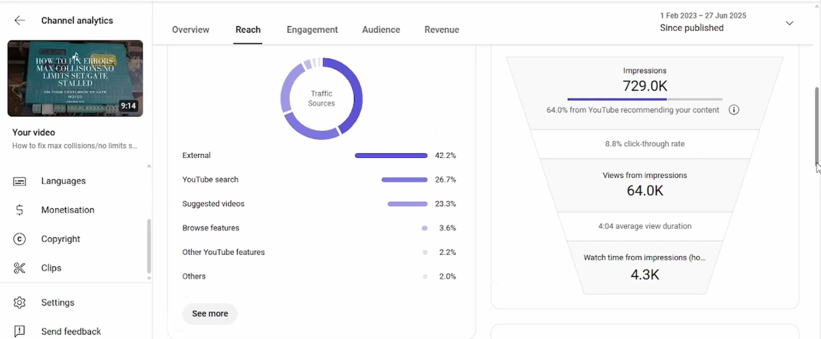Click the Settings gear icon
Image resolution: width=821 pixels, height=339 pixels.
coord(19,303)
